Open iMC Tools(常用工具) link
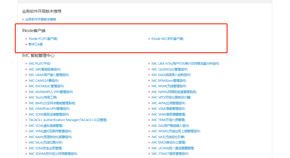This screenshot has height=158, width=290. (43, 97)
